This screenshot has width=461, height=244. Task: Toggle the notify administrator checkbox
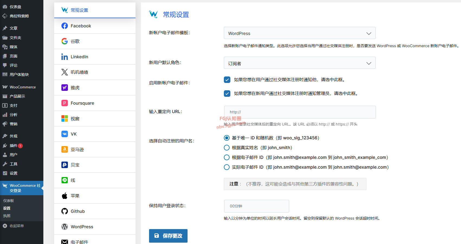(227, 94)
